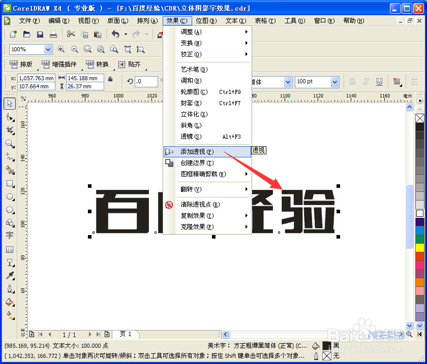Click the Copy icon
The image size is (427, 364).
pyautogui.click(x=85, y=35)
